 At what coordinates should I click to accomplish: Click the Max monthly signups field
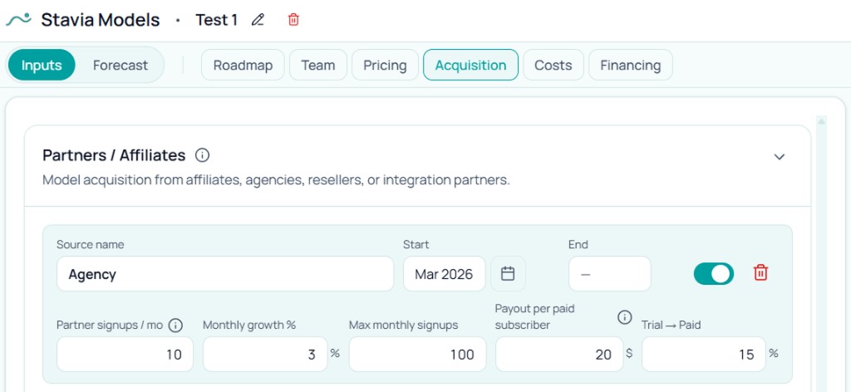pyautogui.click(x=417, y=354)
